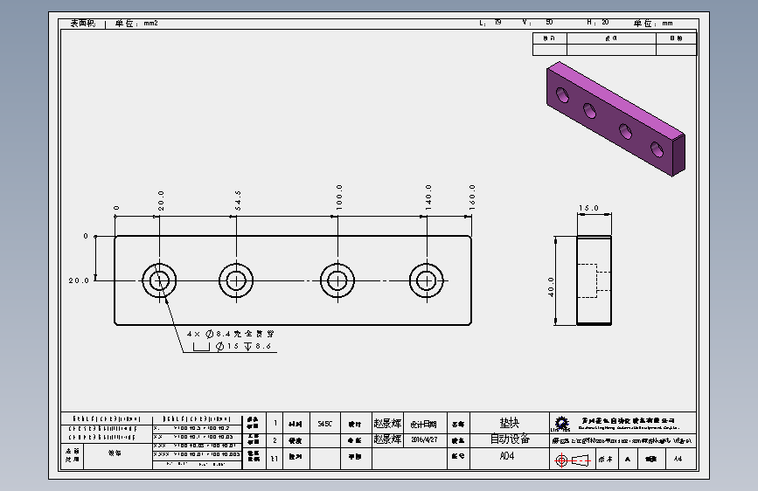Image resolution: width=758 pixels, height=491 pixels.
Task: Click the projection symbol in title block
Action: [573, 460]
